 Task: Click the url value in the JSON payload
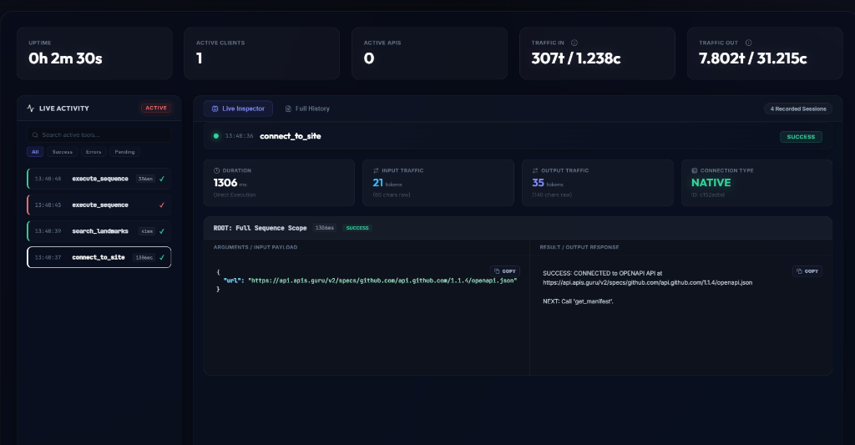click(382, 281)
